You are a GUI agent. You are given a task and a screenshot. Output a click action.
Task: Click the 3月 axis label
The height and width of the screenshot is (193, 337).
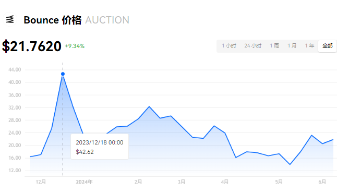182,182
